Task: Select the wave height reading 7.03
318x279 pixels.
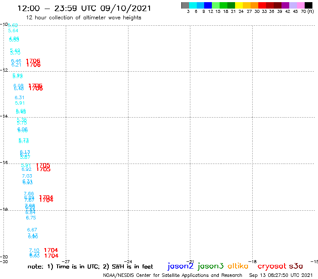Action: tap(27, 176)
